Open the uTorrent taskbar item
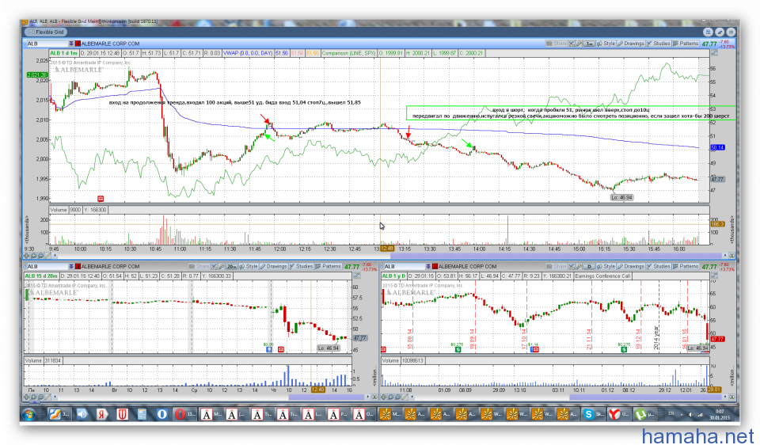Viewport: 760px width, 445px height. (x=646, y=414)
